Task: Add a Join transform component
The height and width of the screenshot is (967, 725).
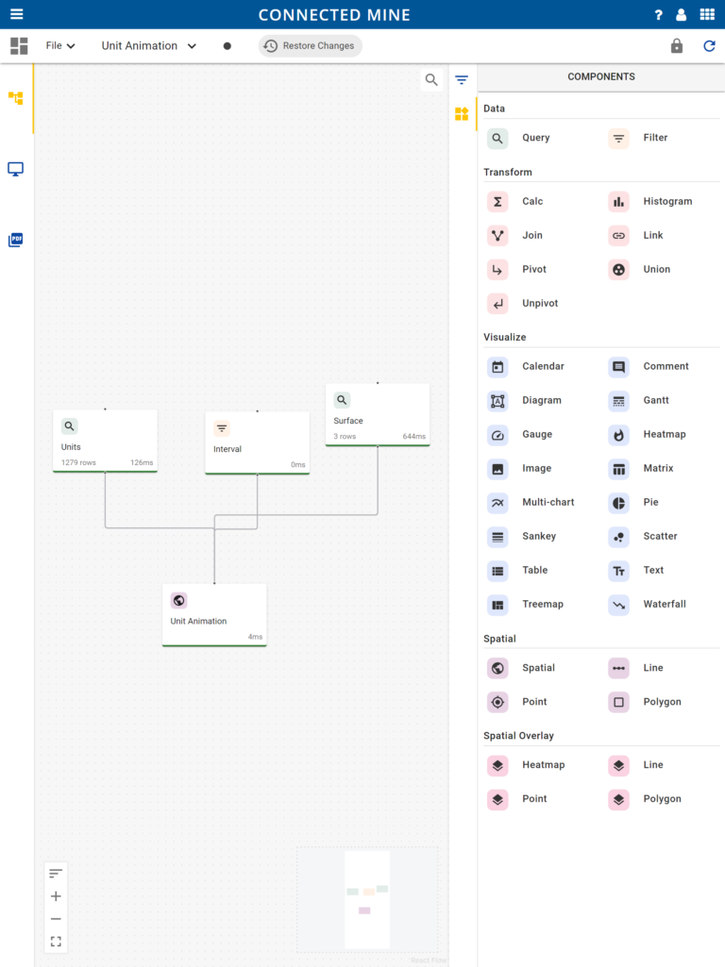Action: (x=497, y=235)
